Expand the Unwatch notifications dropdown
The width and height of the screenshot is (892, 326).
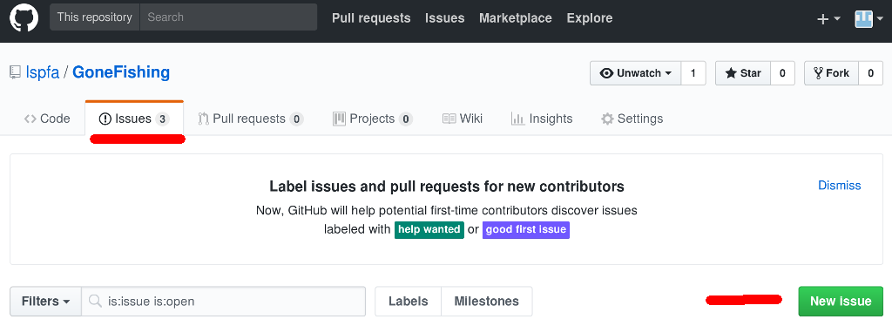click(x=635, y=73)
